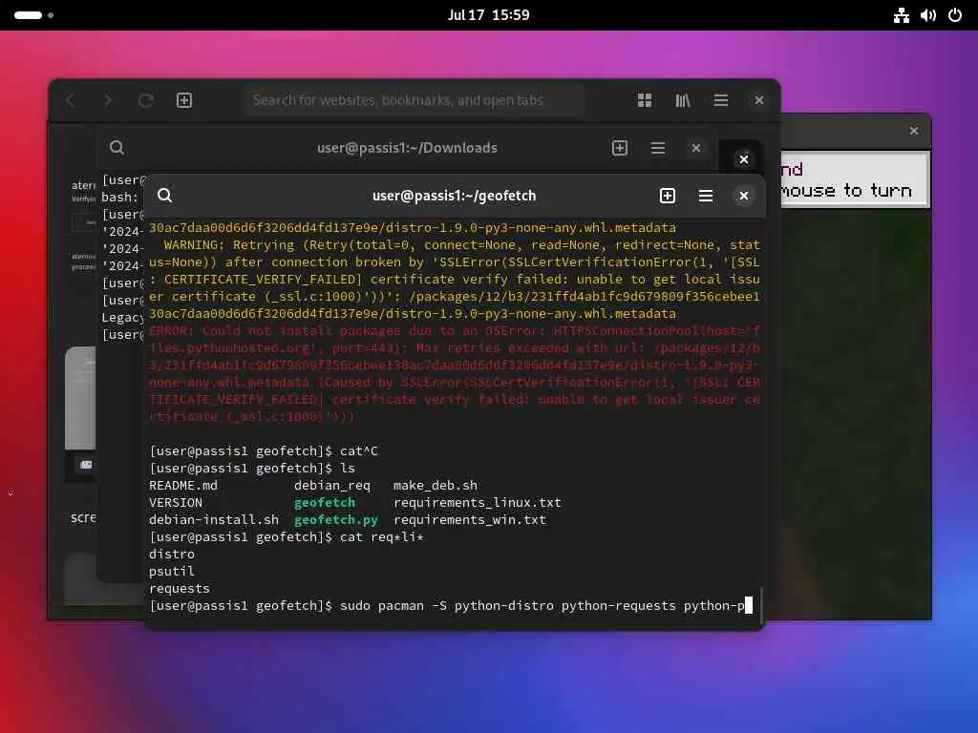Image resolution: width=978 pixels, height=733 pixels.
Task: Click make_deb.sh in the listing
Action: tap(436, 486)
